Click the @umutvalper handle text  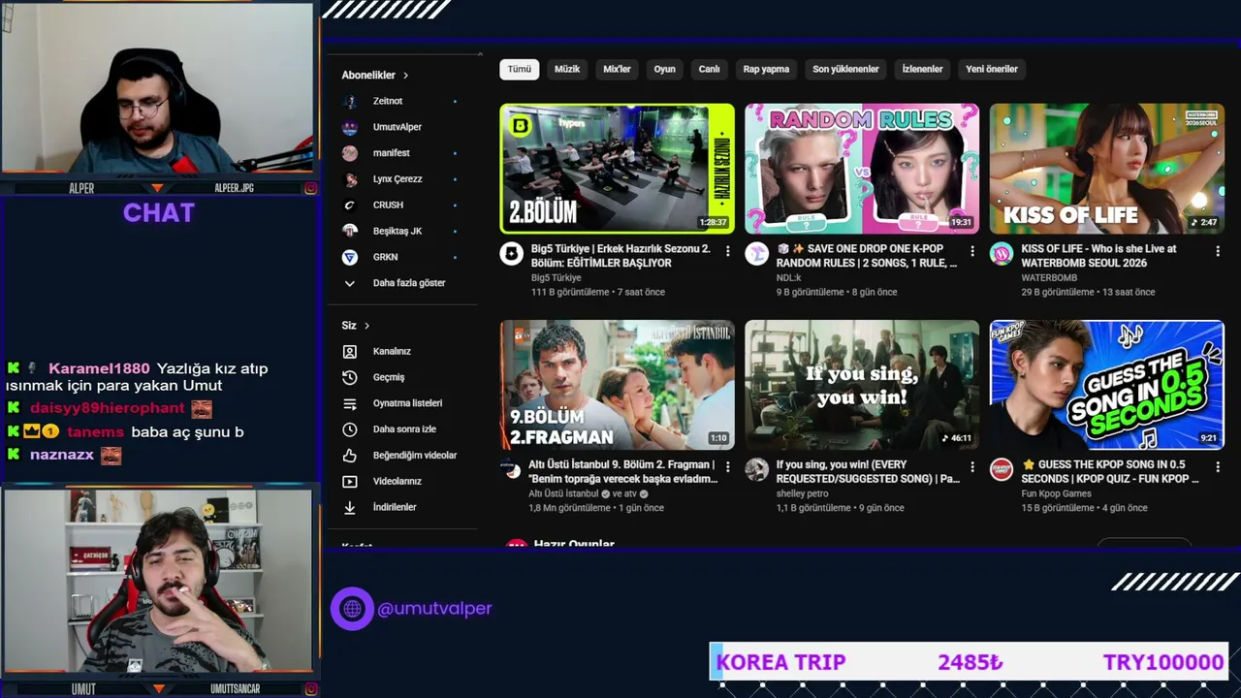tap(434, 609)
